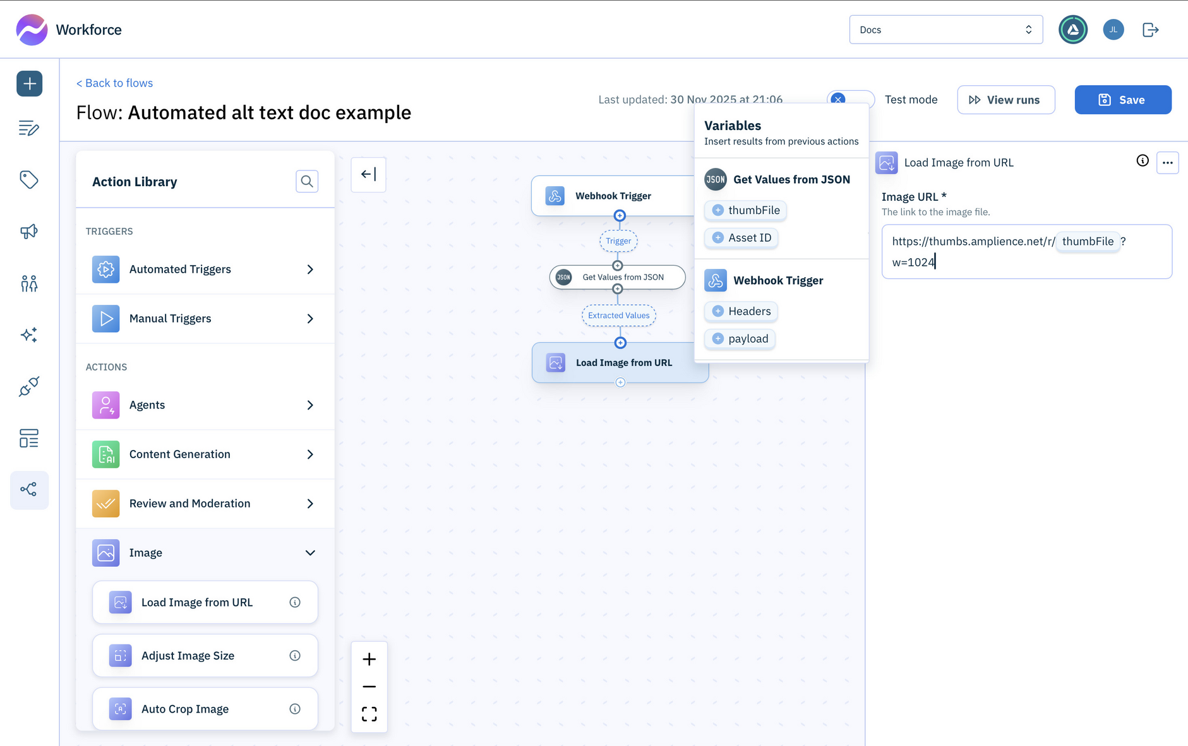Click the Save button

[x=1122, y=100]
